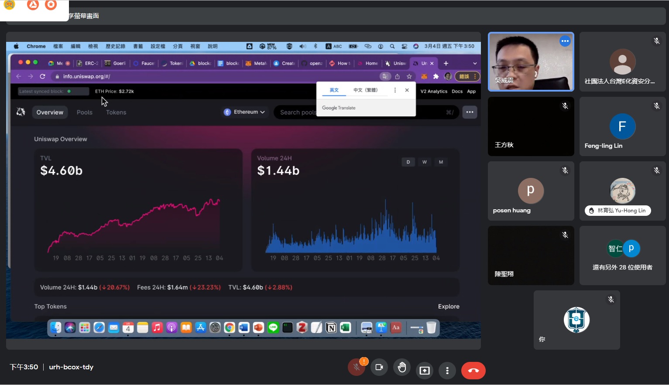Image resolution: width=669 pixels, height=385 pixels.
Task: Click the translate icon in address bar
Action: [x=385, y=76]
